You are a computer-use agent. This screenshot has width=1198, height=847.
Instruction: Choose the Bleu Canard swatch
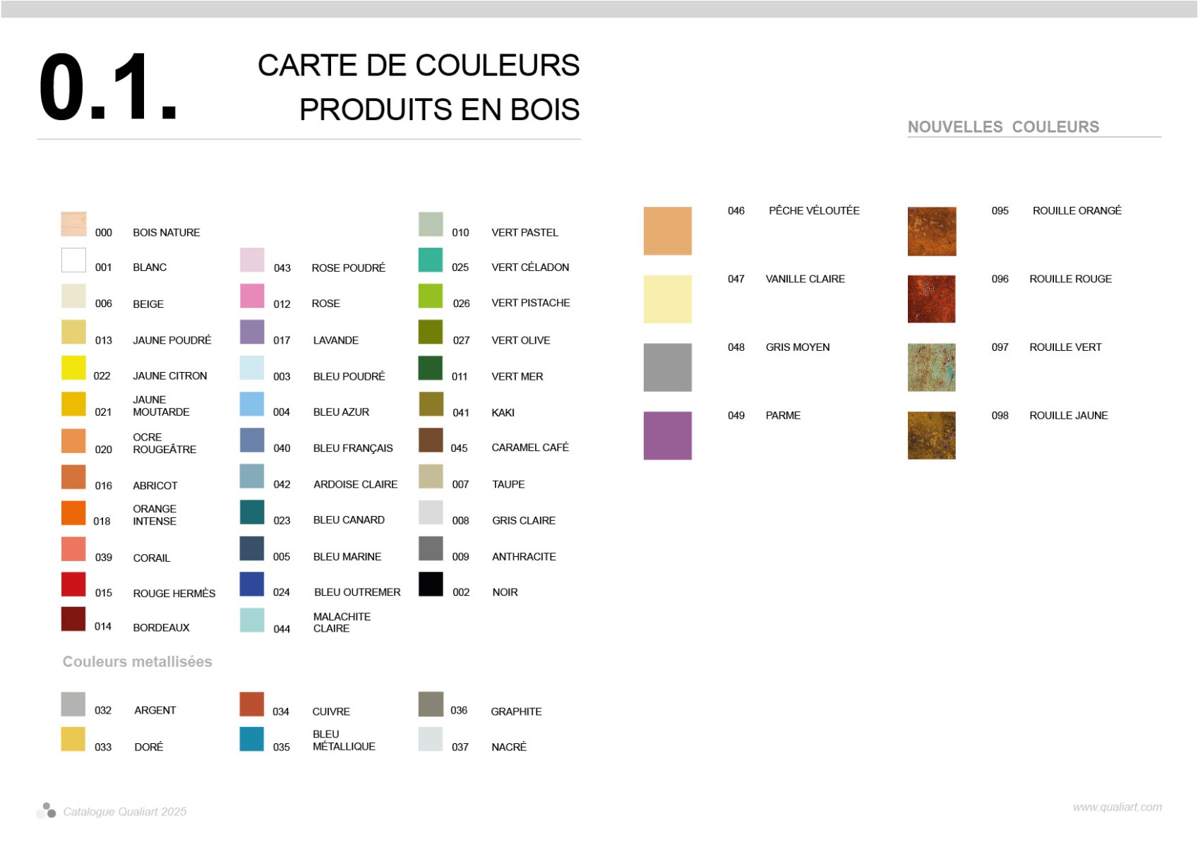(252, 512)
